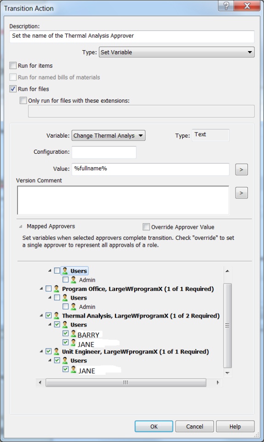Select the first Admin row text in tree
The height and width of the screenshot is (442, 264).
pos(87,280)
